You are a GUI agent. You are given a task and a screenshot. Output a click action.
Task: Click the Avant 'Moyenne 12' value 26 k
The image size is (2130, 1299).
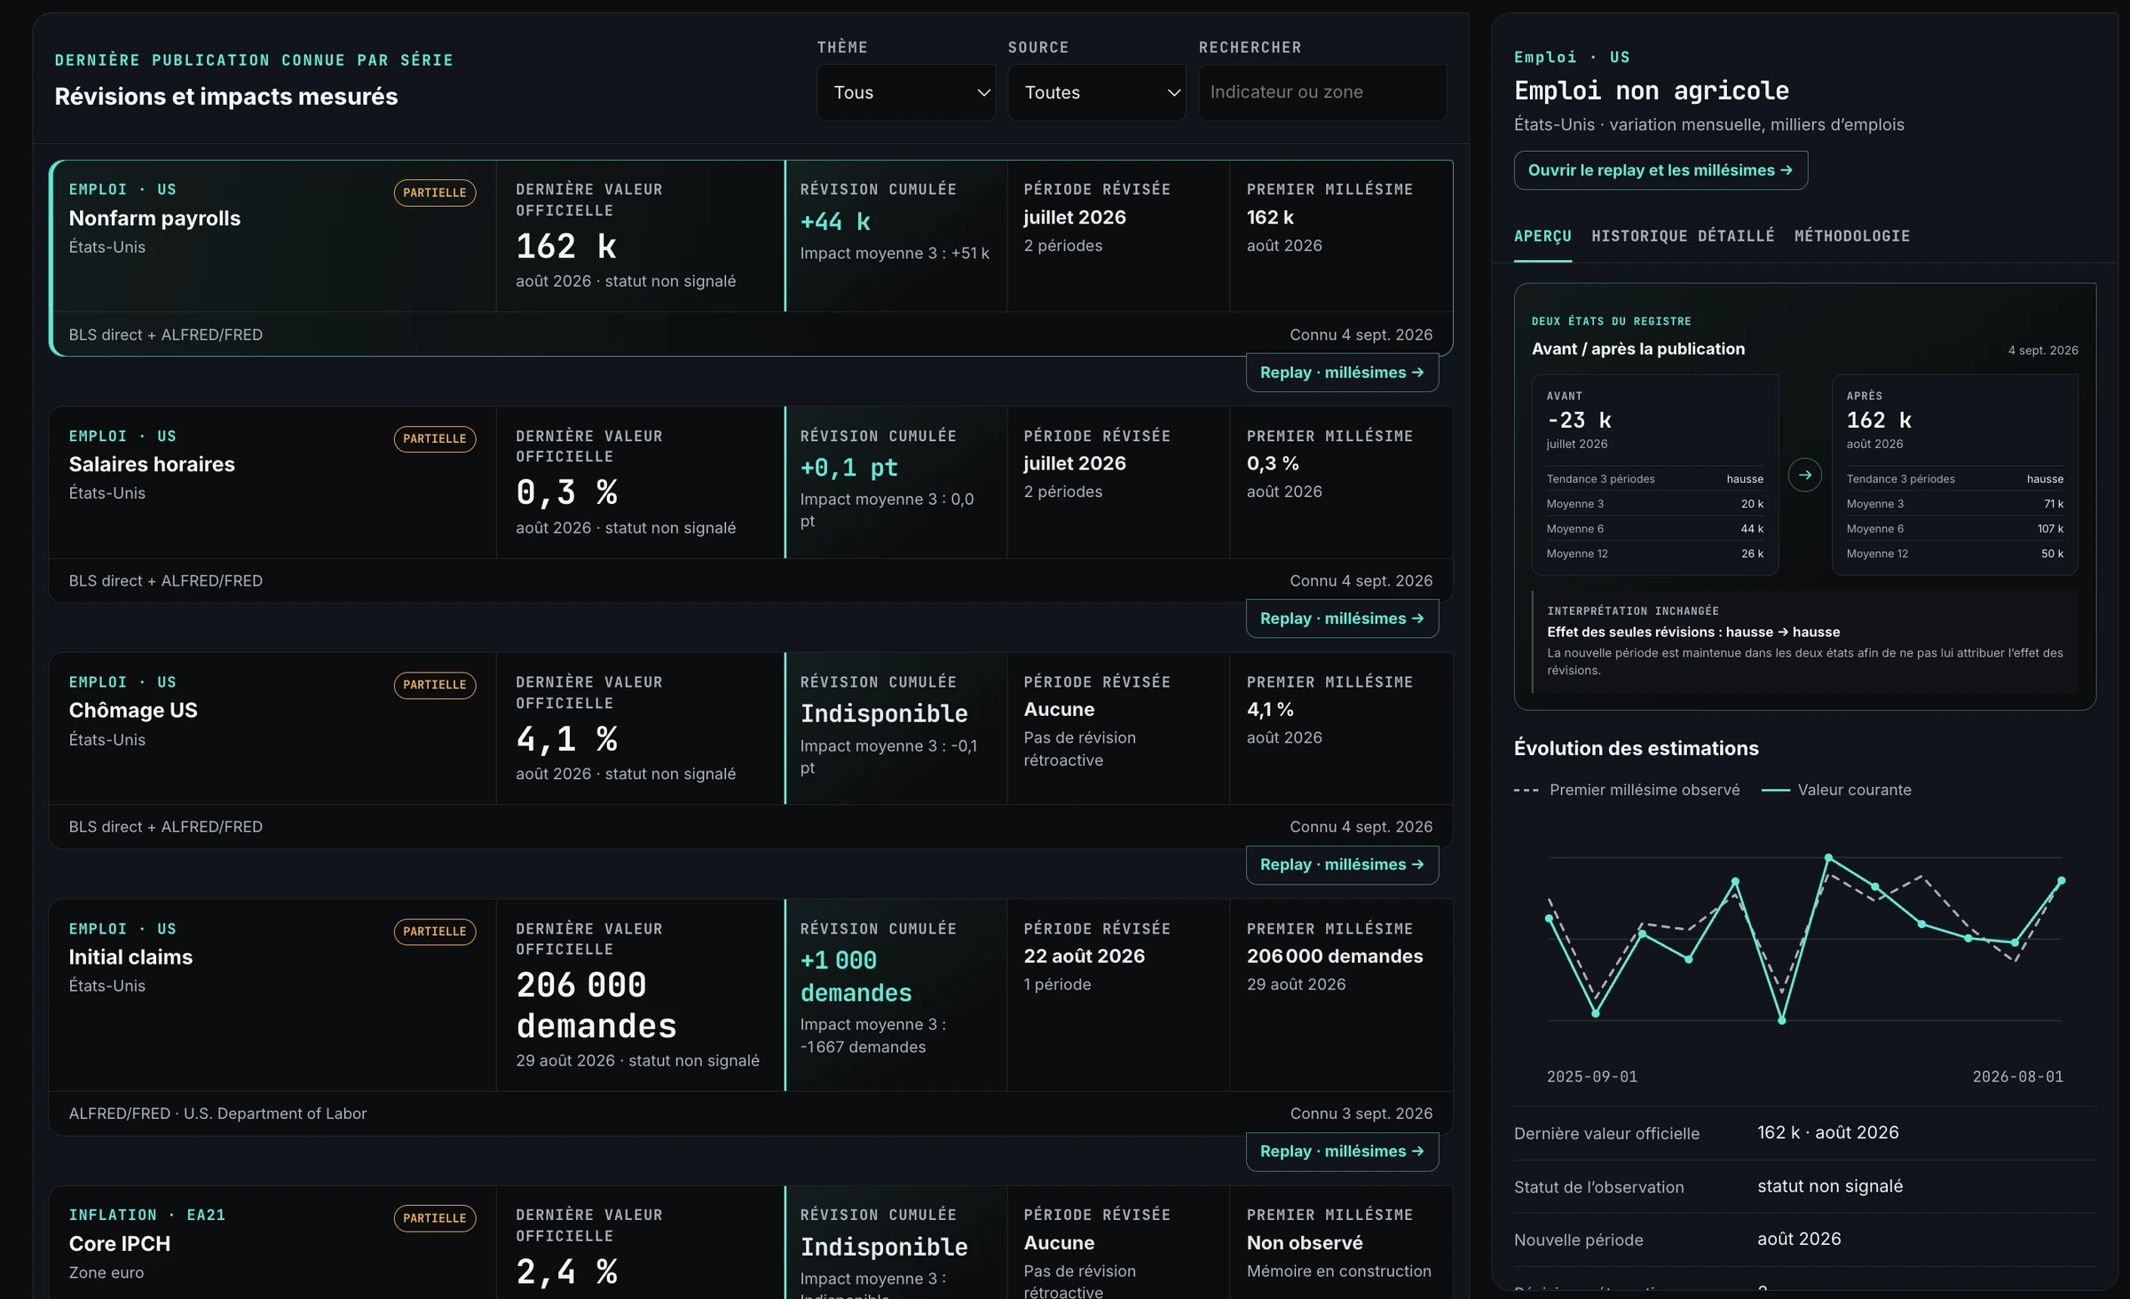point(1752,554)
